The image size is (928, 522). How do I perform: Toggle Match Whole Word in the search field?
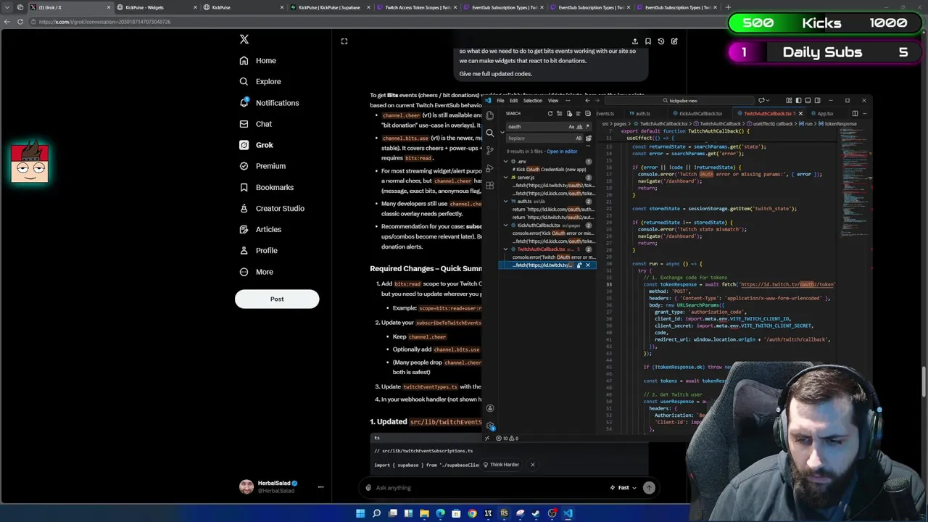click(x=579, y=126)
